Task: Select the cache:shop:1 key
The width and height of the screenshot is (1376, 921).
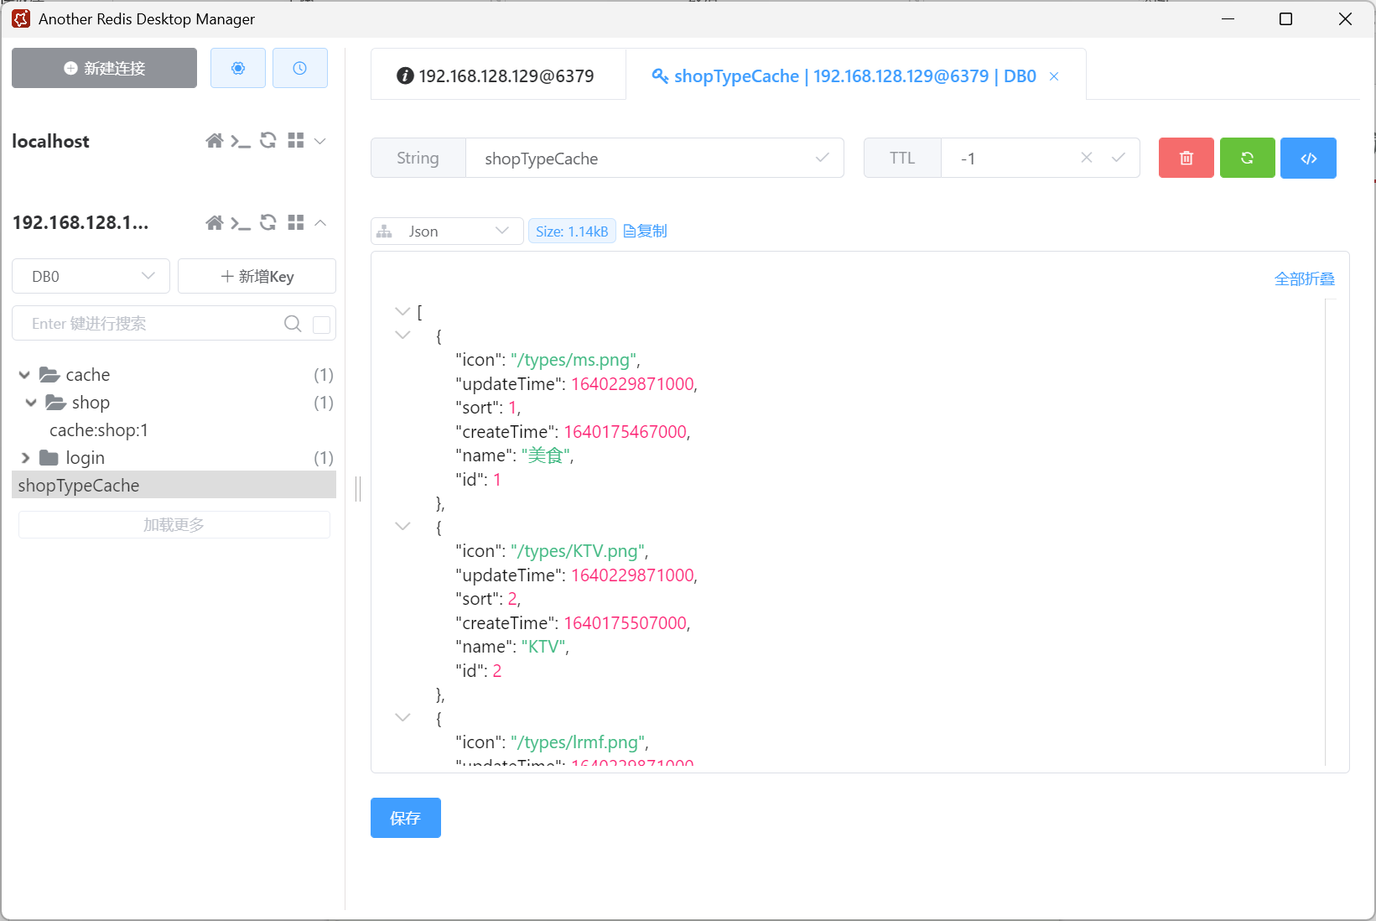Action: (99, 430)
